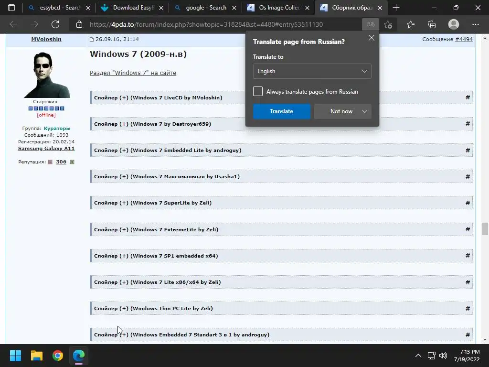Open File Explorer from taskbar
Image resolution: width=489 pixels, height=367 pixels.
pos(36,356)
